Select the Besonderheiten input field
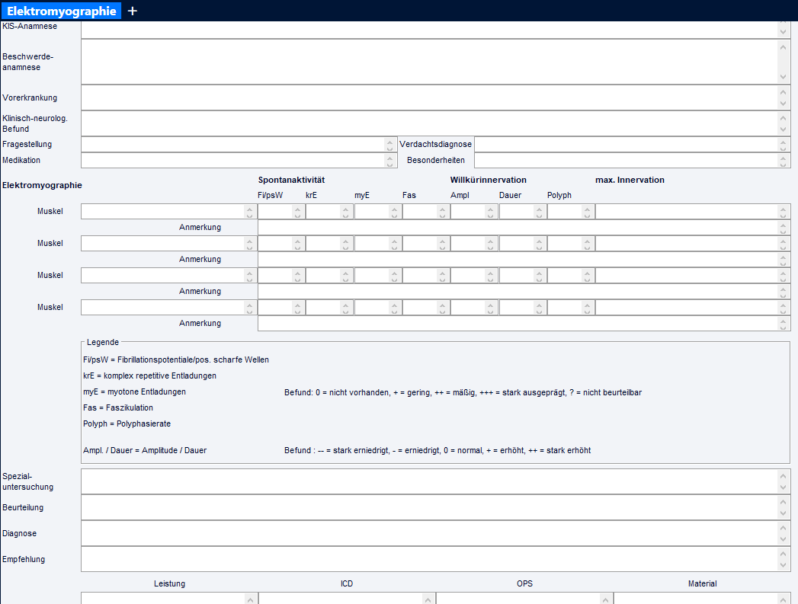The height and width of the screenshot is (604, 798). pos(632,160)
